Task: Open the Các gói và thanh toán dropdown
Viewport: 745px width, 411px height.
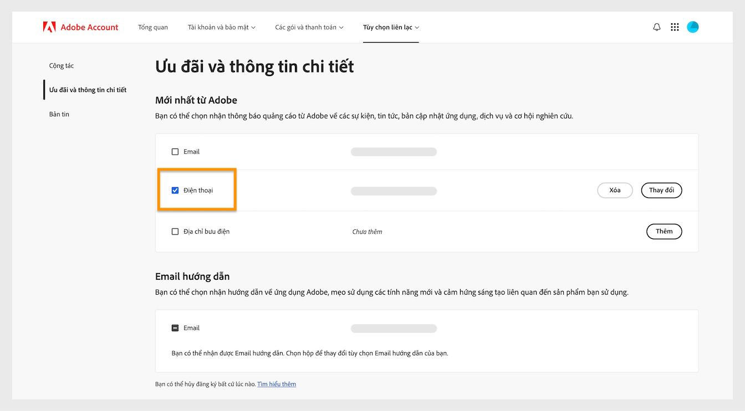Action: (x=309, y=27)
